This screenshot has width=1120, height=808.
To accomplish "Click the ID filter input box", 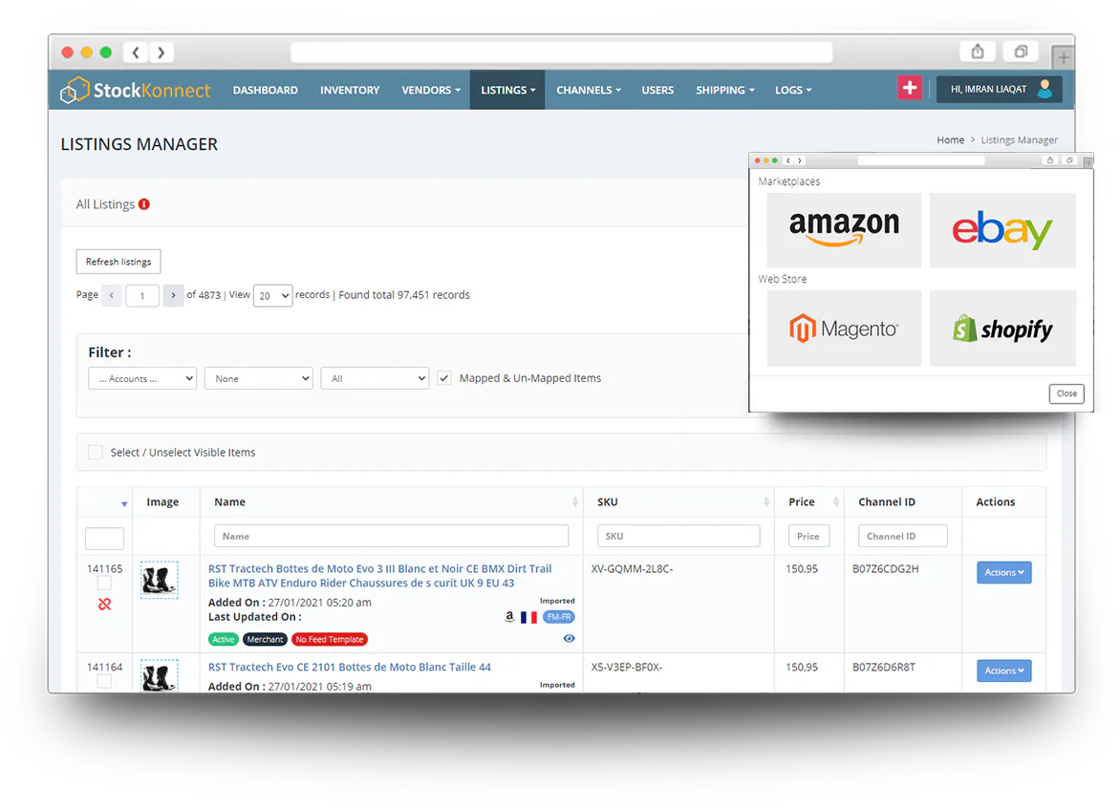I will (x=104, y=539).
